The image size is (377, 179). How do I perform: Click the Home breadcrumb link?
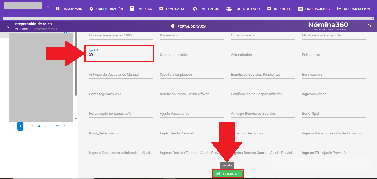(24, 29)
